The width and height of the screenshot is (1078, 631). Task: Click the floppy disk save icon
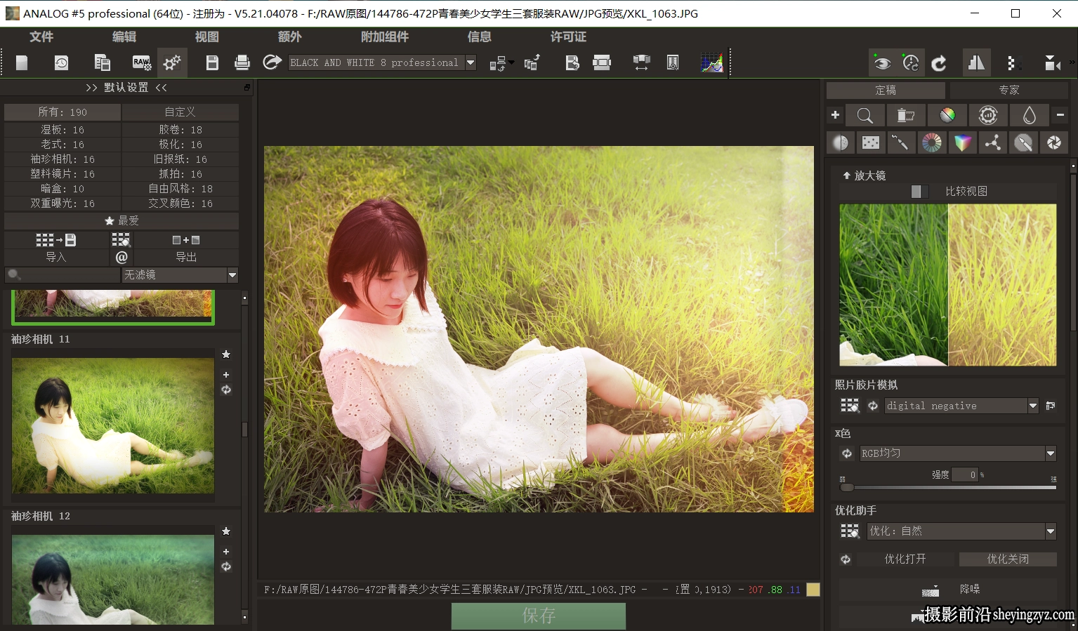point(212,62)
